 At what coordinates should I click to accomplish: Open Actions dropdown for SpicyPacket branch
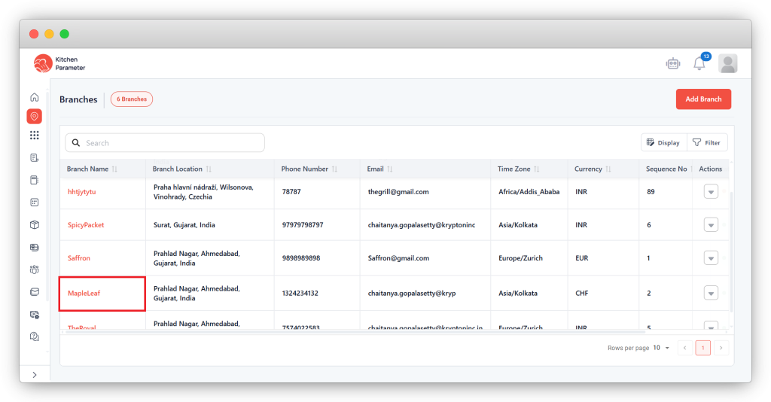coord(710,225)
